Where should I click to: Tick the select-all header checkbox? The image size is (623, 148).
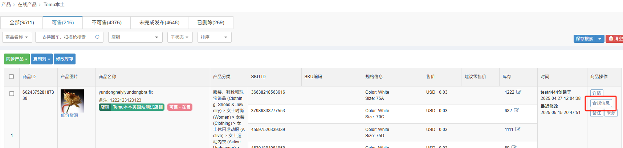(12, 76)
